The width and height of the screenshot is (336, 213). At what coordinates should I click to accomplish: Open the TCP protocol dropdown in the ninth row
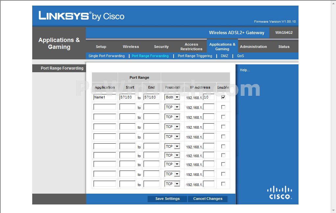coord(172,174)
